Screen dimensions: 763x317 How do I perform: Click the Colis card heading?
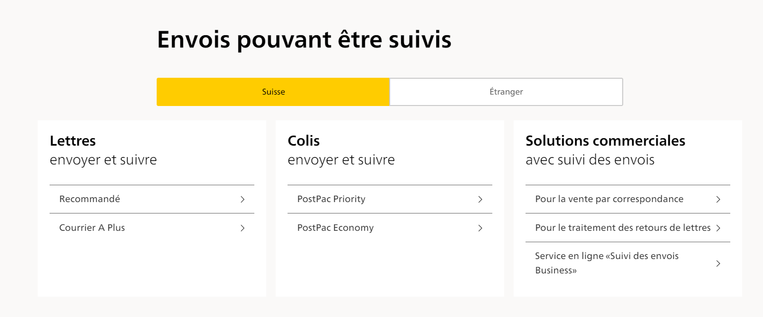pyautogui.click(x=304, y=141)
